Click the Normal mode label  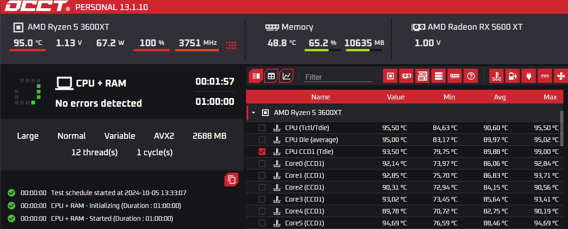[71, 136]
